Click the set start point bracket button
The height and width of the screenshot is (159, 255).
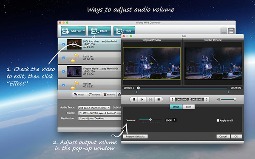pos(172,99)
